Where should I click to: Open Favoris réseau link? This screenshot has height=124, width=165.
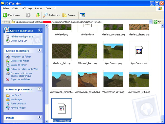coord(18,108)
